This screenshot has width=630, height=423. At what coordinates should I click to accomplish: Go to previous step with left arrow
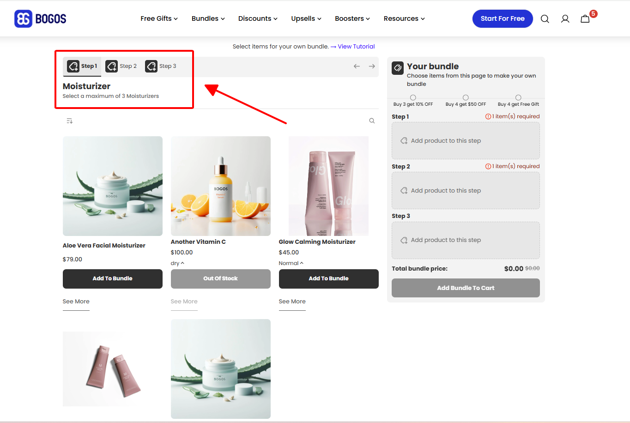(357, 66)
